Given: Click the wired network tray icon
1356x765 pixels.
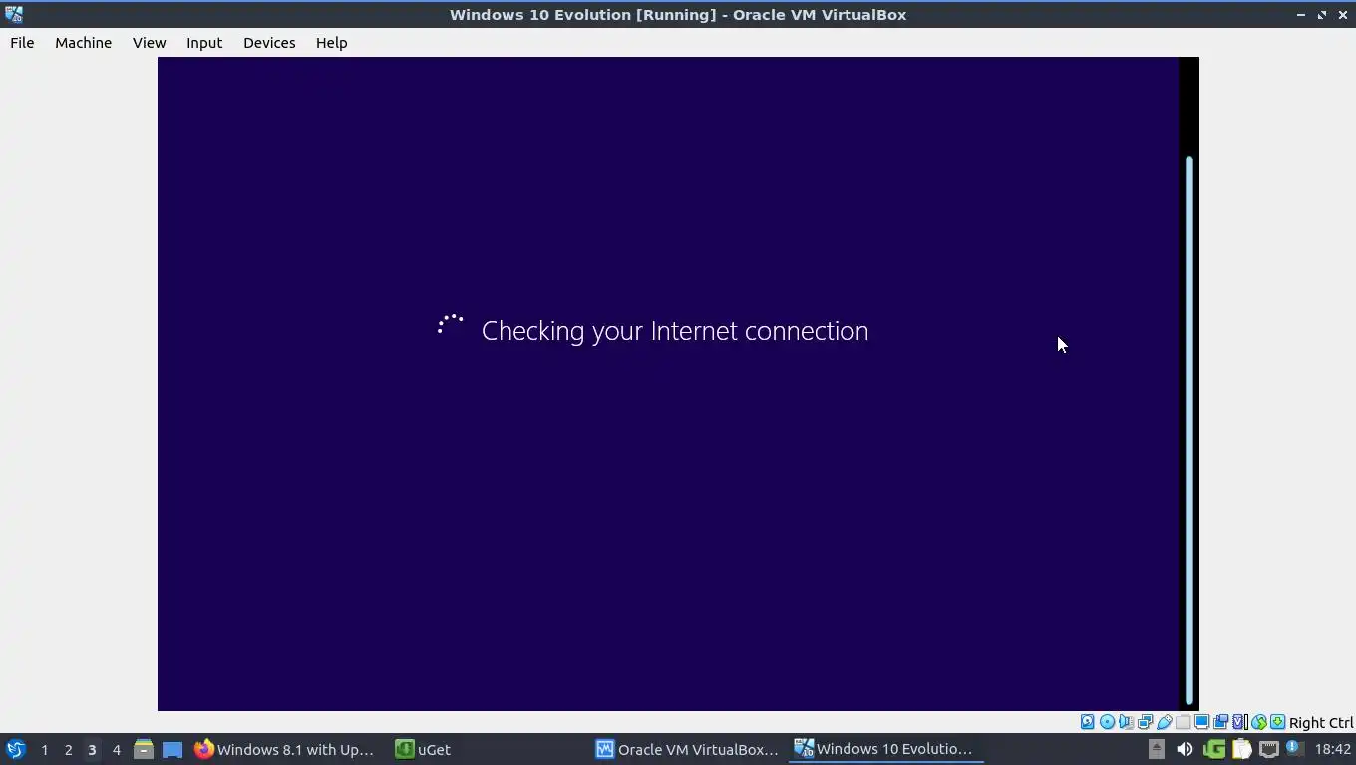Looking at the screenshot, I should [1269, 749].
